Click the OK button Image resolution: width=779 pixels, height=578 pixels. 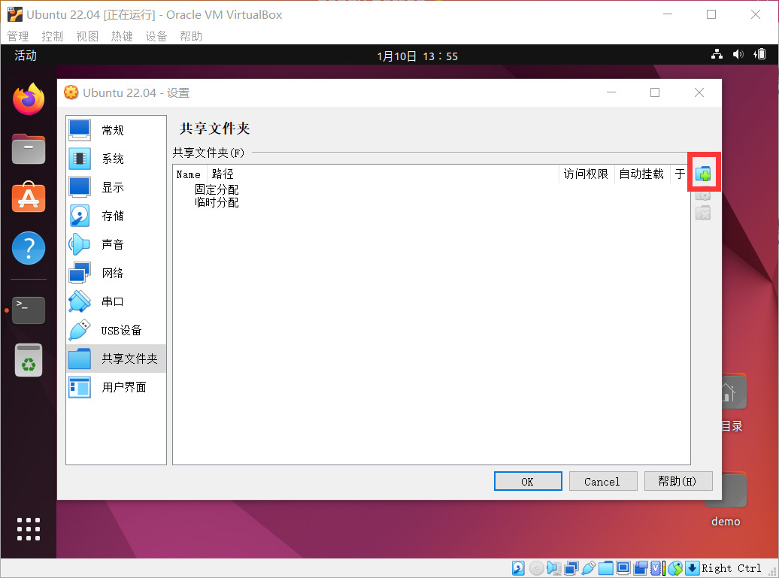527,481
